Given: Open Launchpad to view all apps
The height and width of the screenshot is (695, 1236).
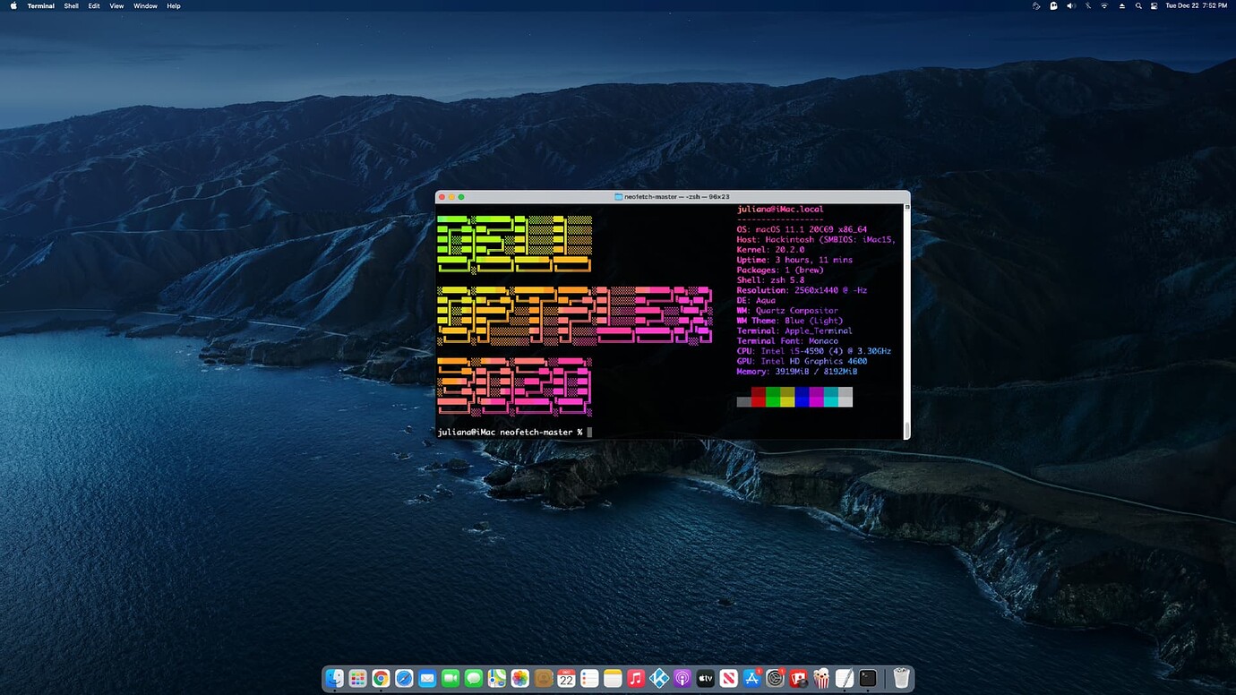Looking at the screenshot, I should coord(358,678).
